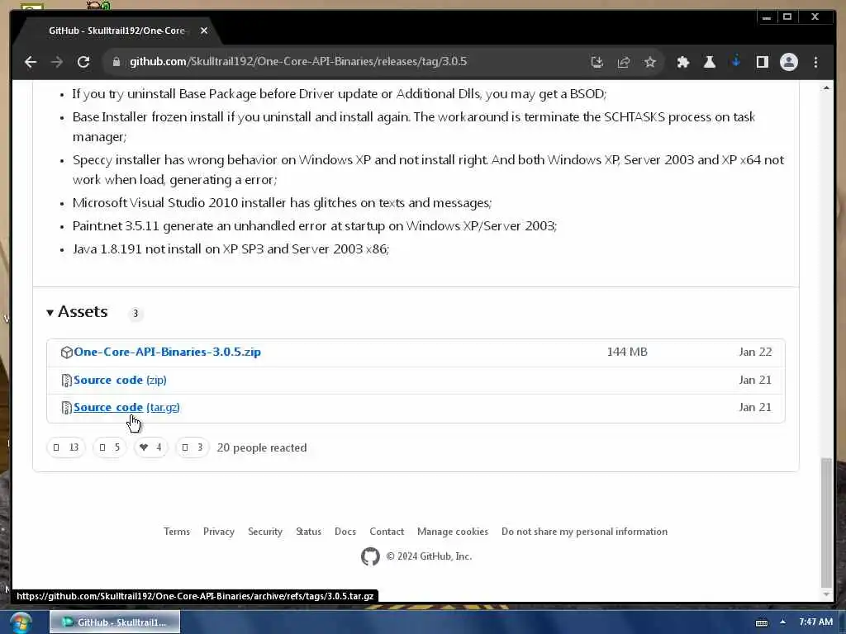The image size is (846, 634).
Task: Open the Docs footer link
Action: pyautogui.click(x=345, y=532)
